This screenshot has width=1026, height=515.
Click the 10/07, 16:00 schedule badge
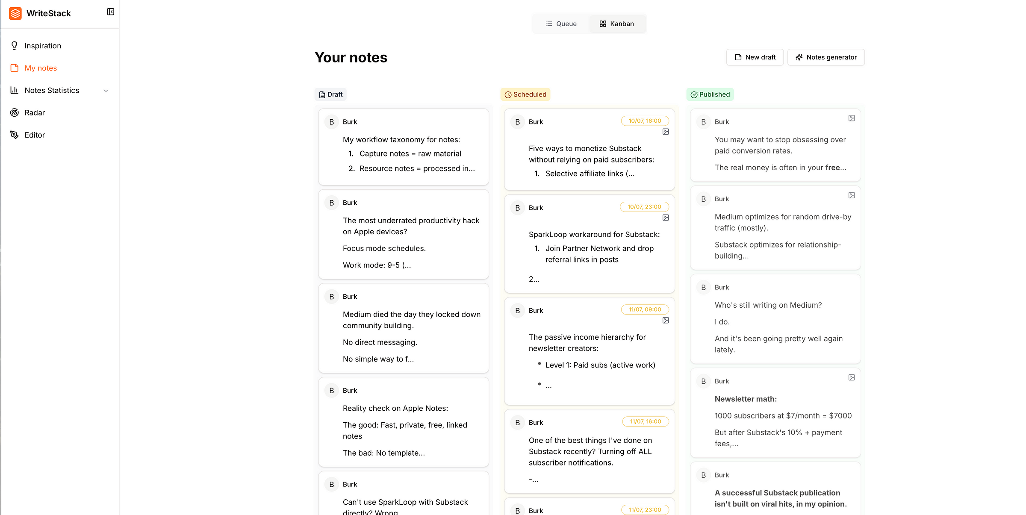point(645,121)
